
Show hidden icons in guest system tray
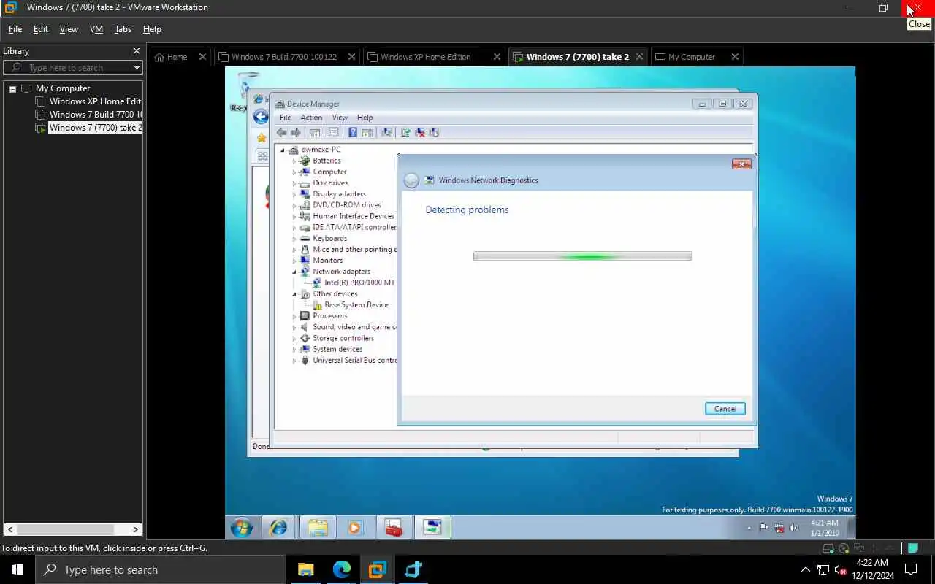tap(749, 528)
